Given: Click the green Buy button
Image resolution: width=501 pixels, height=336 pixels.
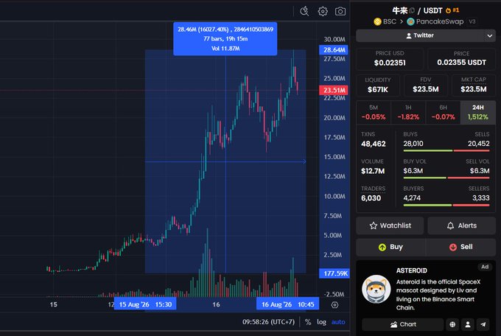Looking at the screenshot, I should (x=390, y=247).
